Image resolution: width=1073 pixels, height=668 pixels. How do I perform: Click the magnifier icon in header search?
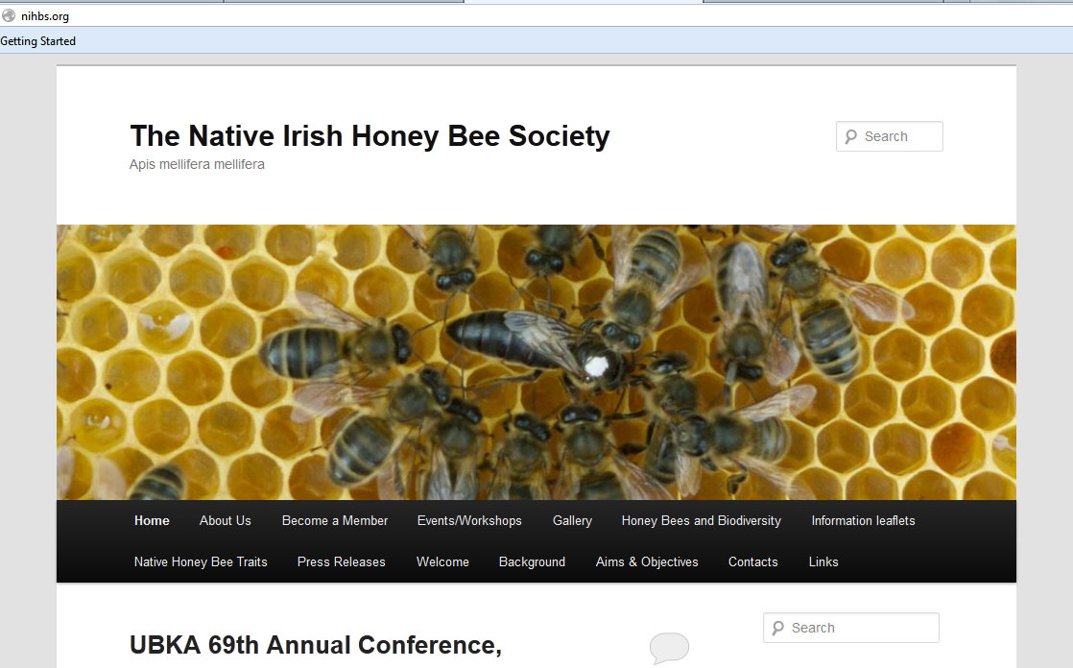tap(850, 137)
